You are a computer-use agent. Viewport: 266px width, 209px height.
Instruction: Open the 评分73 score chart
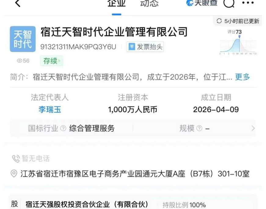coord(238,42)
